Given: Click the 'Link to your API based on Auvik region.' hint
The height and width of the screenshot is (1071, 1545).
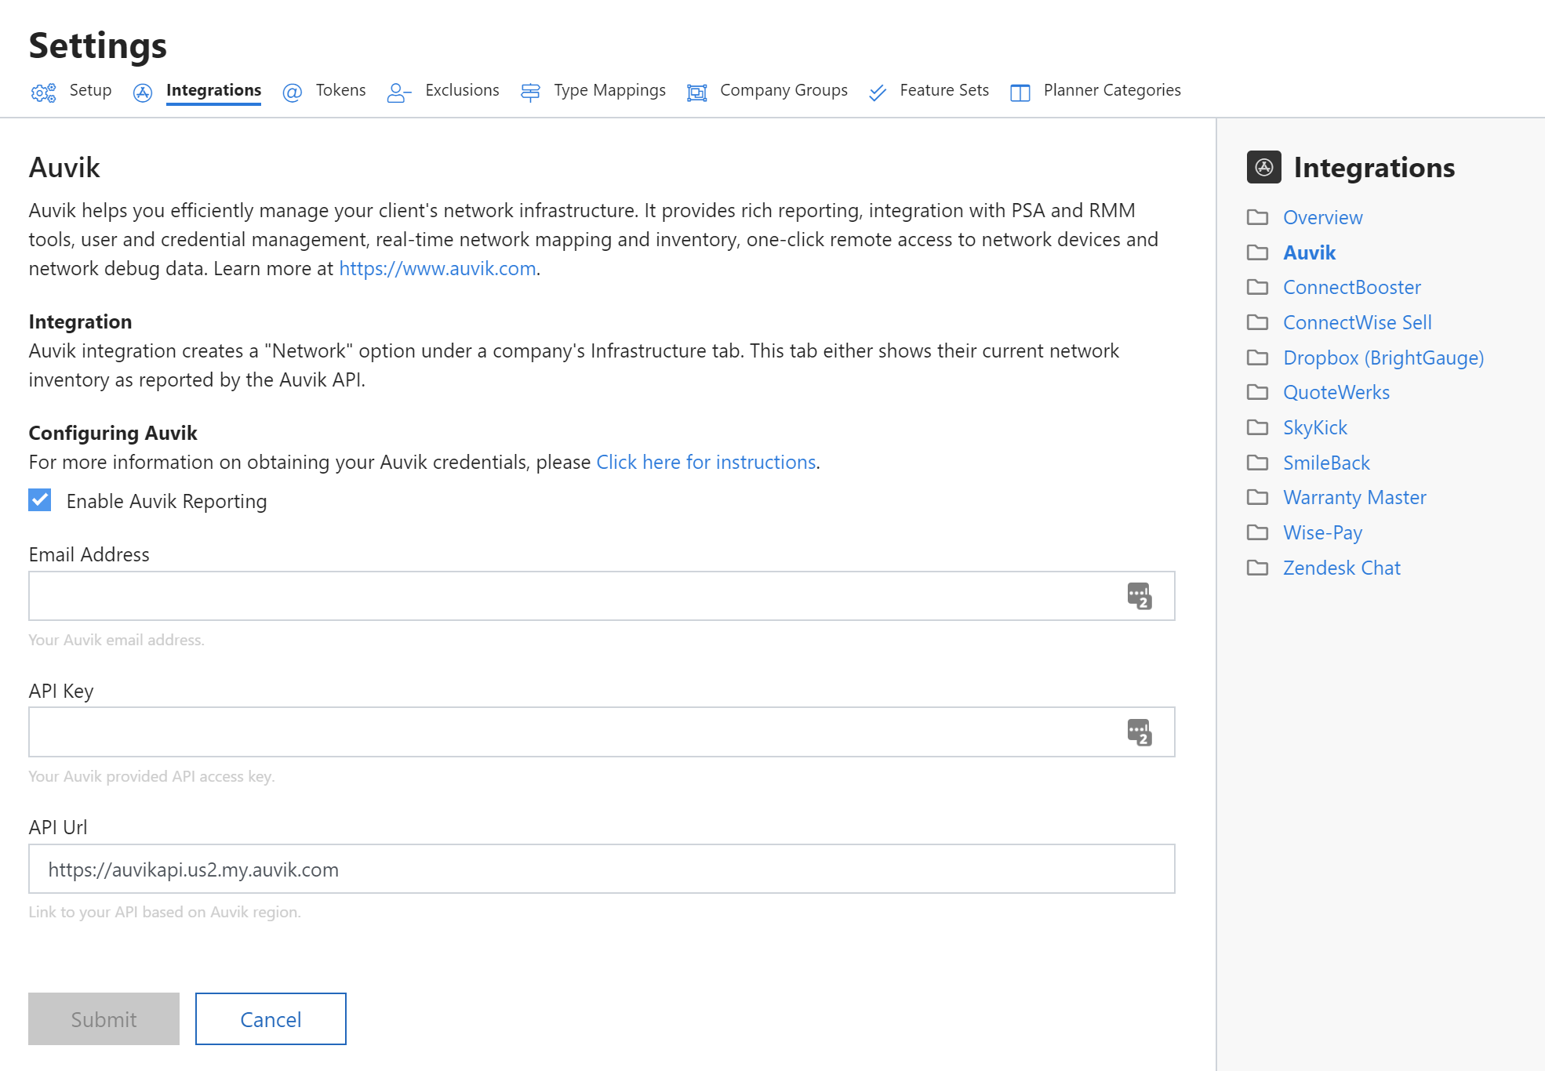Looking at the screenshot, I should (165, 912).
